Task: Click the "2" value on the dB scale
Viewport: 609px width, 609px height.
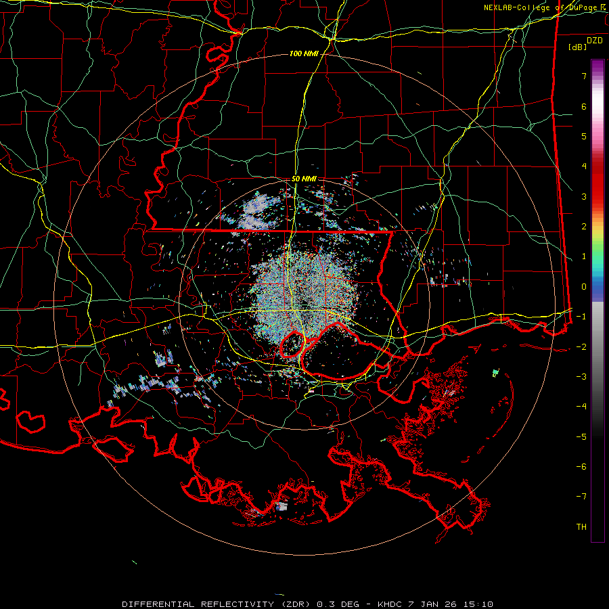Action: pyautogui.click(x=584, y=227)
